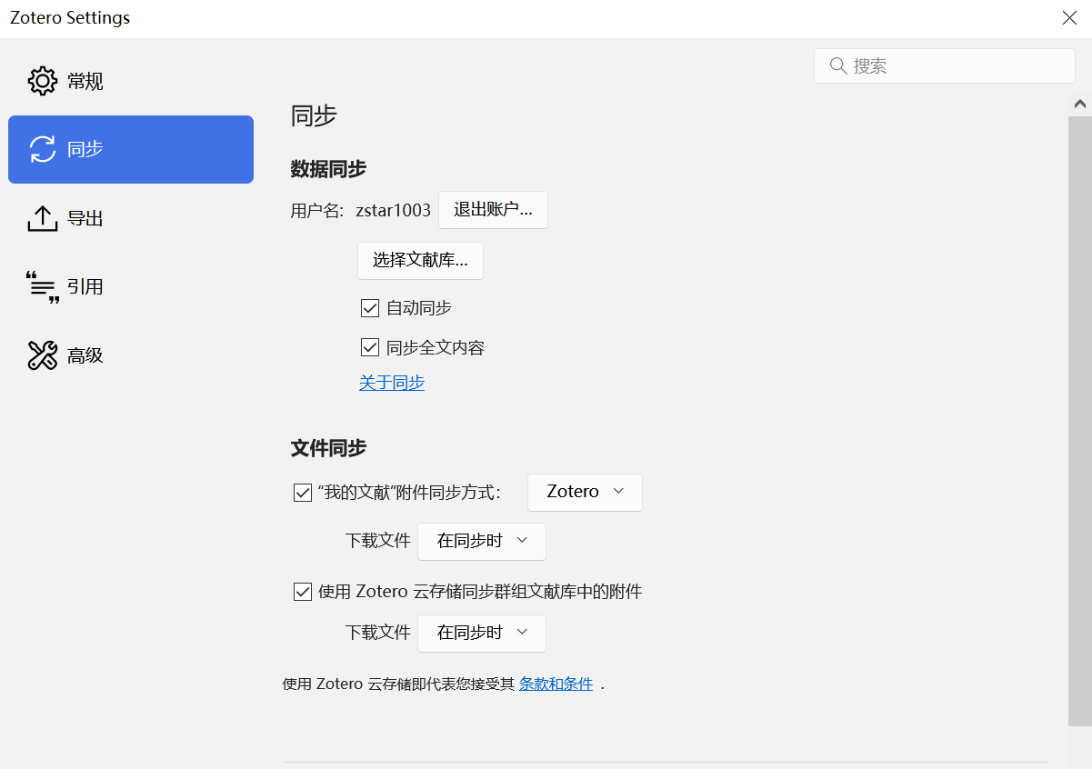This screenshot has width=1092, height=769.
Task: Open the 条款和条件 link
Action: point(556,684)
